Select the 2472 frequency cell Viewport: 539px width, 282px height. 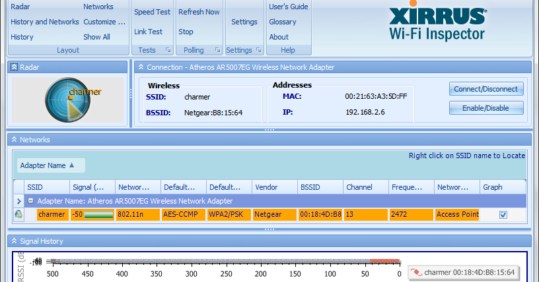(x=412, y=214)
